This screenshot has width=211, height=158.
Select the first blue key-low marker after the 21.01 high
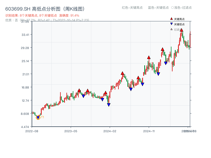[131, 89]
